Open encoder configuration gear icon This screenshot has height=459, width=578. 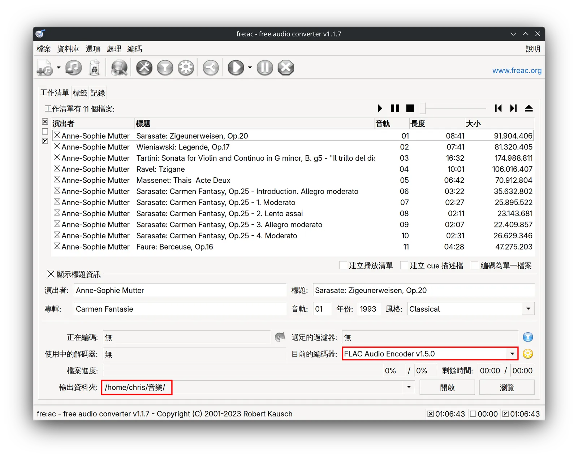coord(186,68)
